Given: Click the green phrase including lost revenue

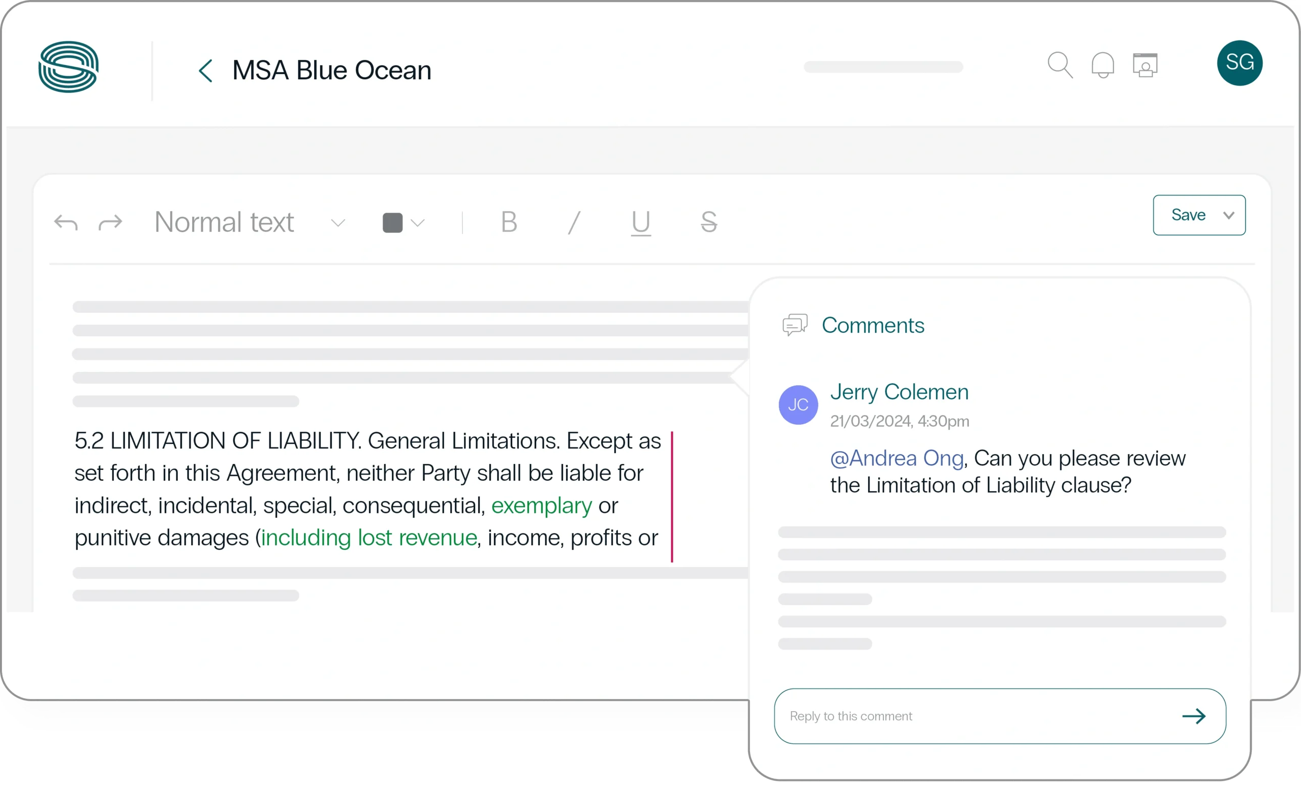Looking at the screenshot, I should click(x=369, y=538).
